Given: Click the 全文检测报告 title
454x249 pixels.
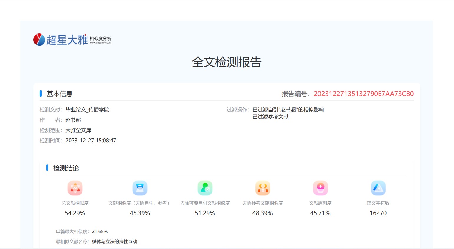Looking at the screenshot, I should click(x=227, y=62).
